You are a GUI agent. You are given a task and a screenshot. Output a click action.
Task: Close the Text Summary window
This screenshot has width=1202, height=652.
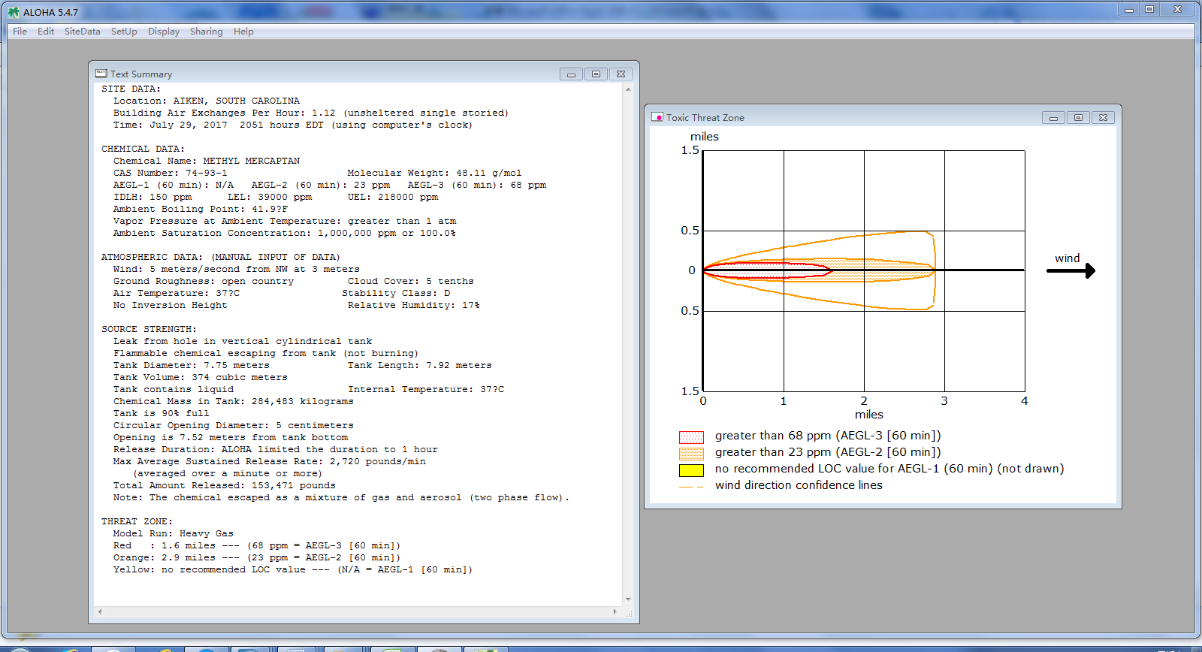point(621,74)
